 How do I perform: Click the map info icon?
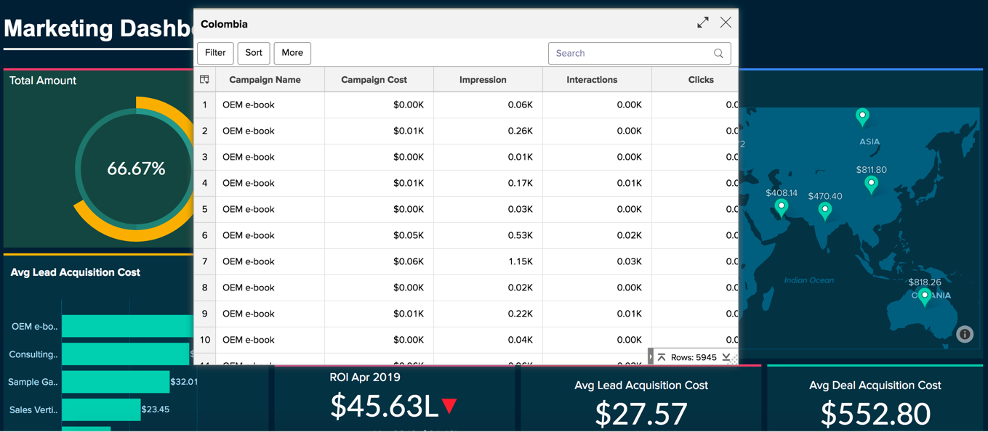965,335
